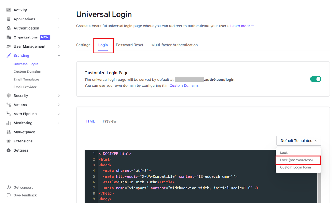This screenshot has width=332, height=203.
Task: Toggle the Customize Login Page switch
Action: (316, 79)
